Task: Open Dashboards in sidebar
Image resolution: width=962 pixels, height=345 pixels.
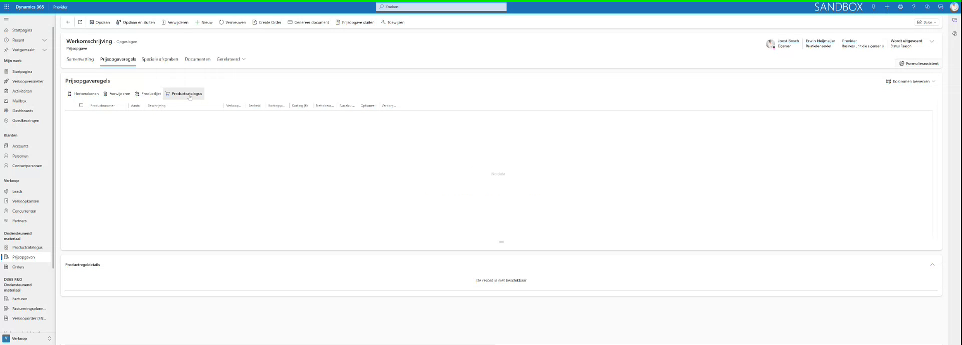Action: pos(23,111)
